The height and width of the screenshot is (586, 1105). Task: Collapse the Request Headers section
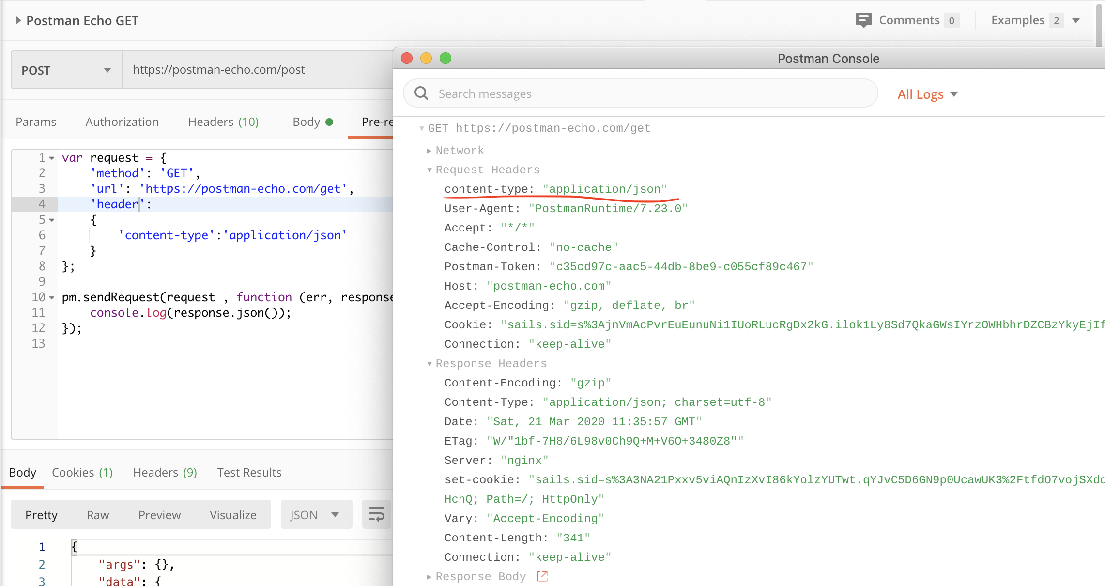tap(429, 170)
